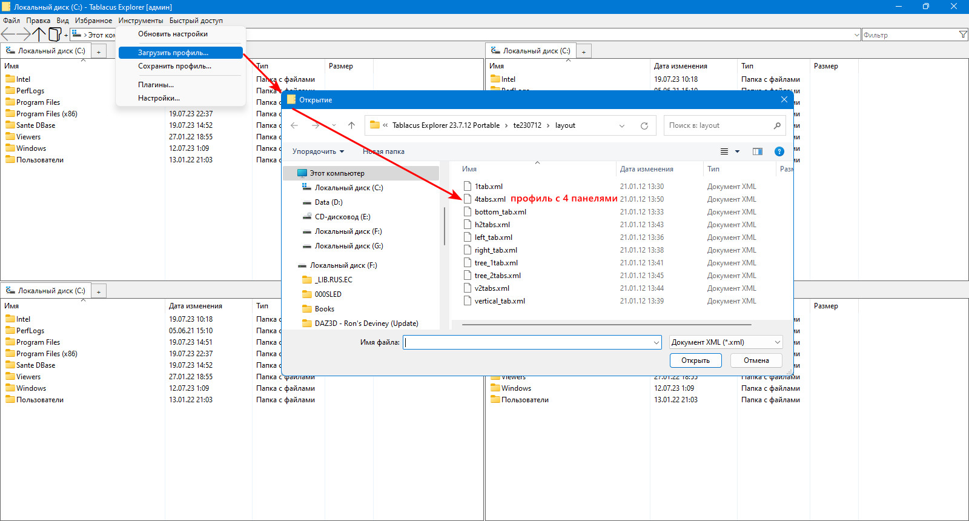This screenshot has height=521, width=969.
Task: Click the Имя файла input field
Action: tap(532, 342)
